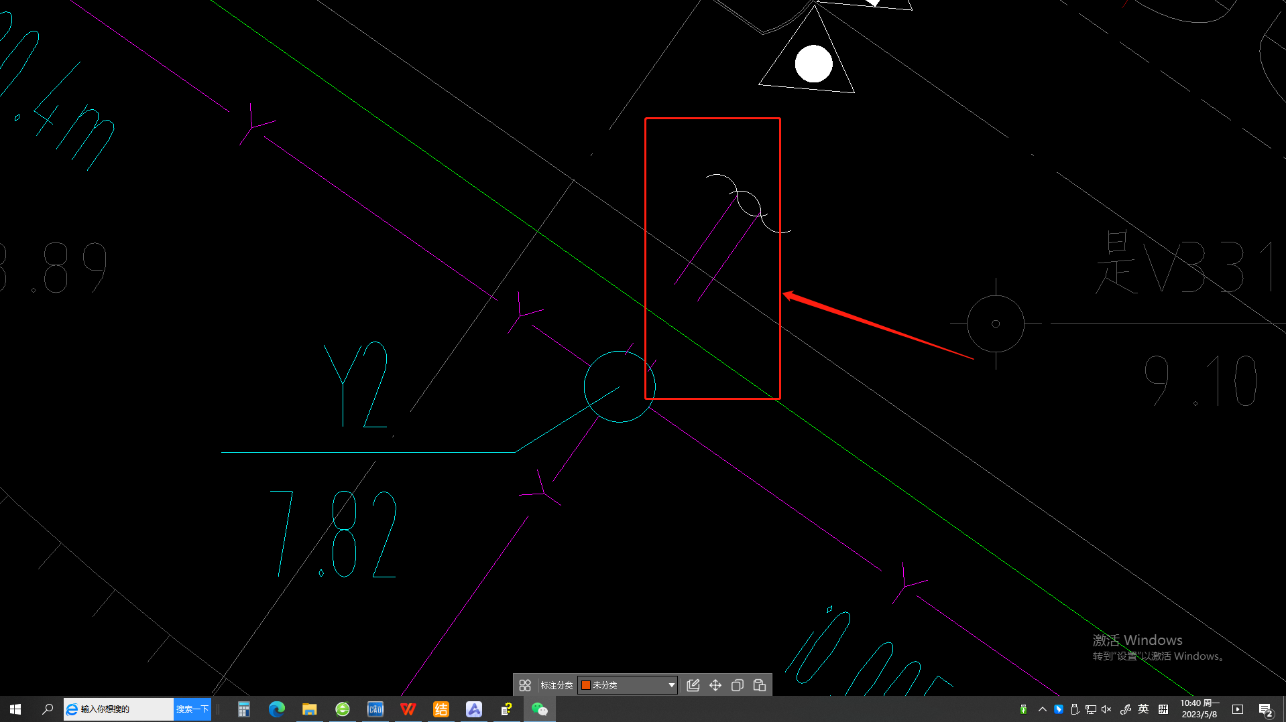Image resolution: width=1286 pixels, height=722 pixels.
Task: Open the green 360 browser taskbar icon
Action: pyautogui.click(x=343, y=709)
